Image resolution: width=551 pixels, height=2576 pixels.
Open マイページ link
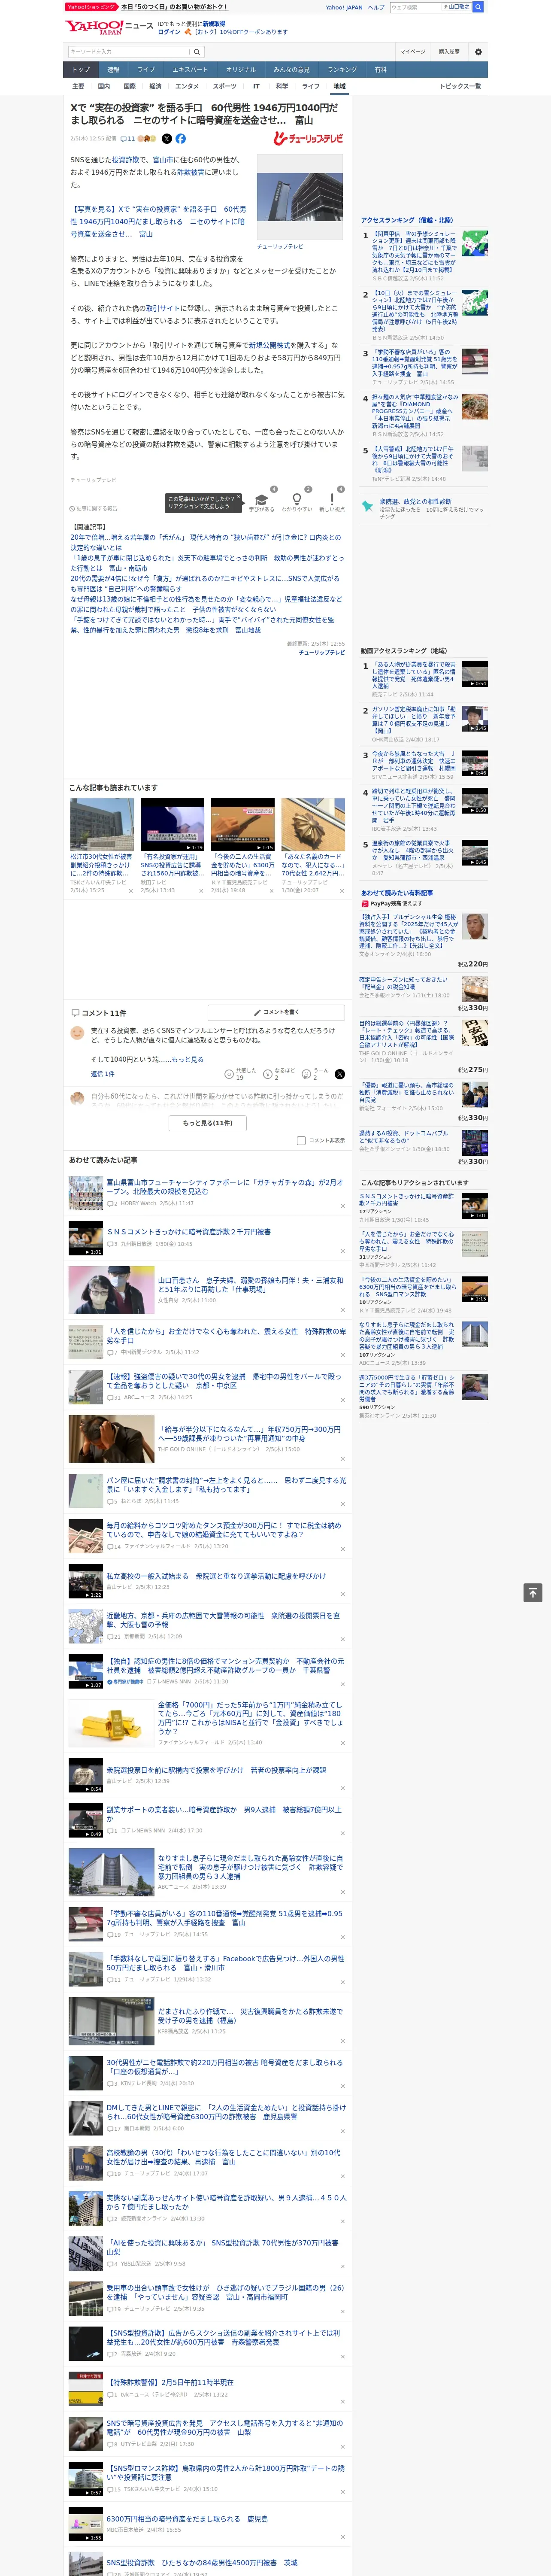click(413, 52)
